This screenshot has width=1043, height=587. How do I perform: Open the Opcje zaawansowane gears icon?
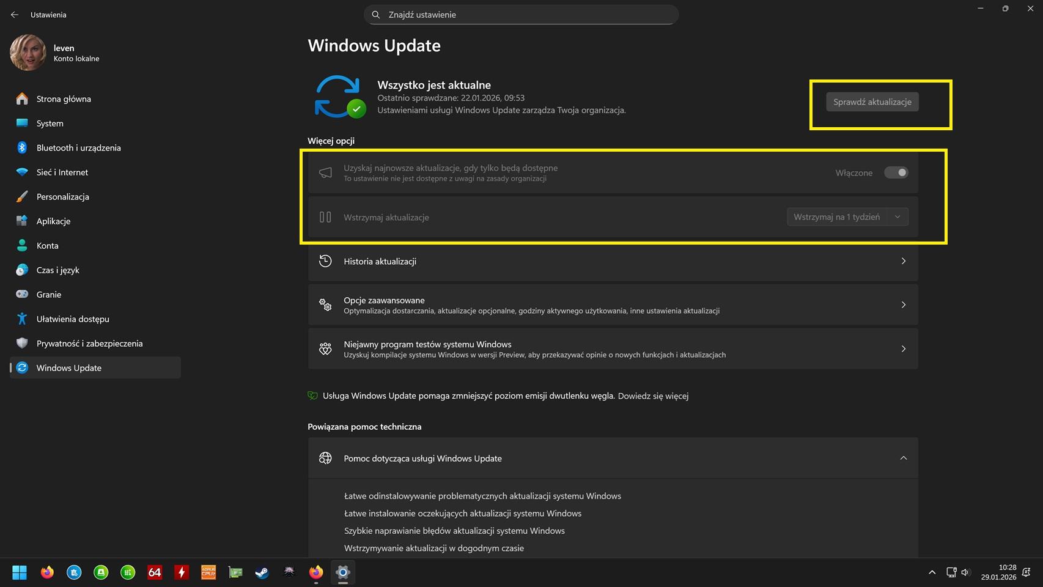pos(325,305)
